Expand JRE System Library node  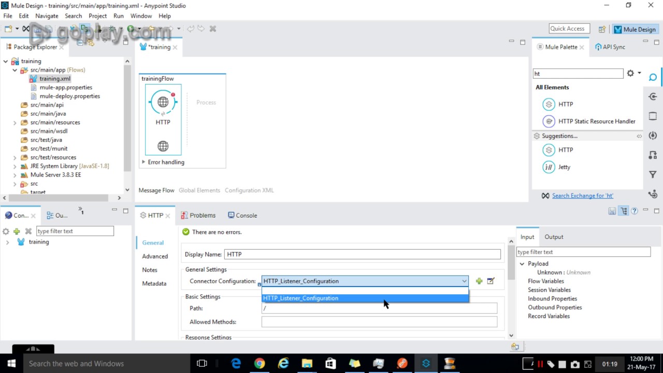point(15,166)
